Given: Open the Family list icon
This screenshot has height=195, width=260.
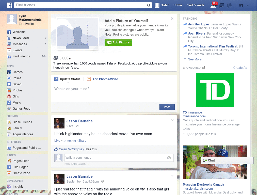Looking at the screenshot, I should tap(9, 128).
